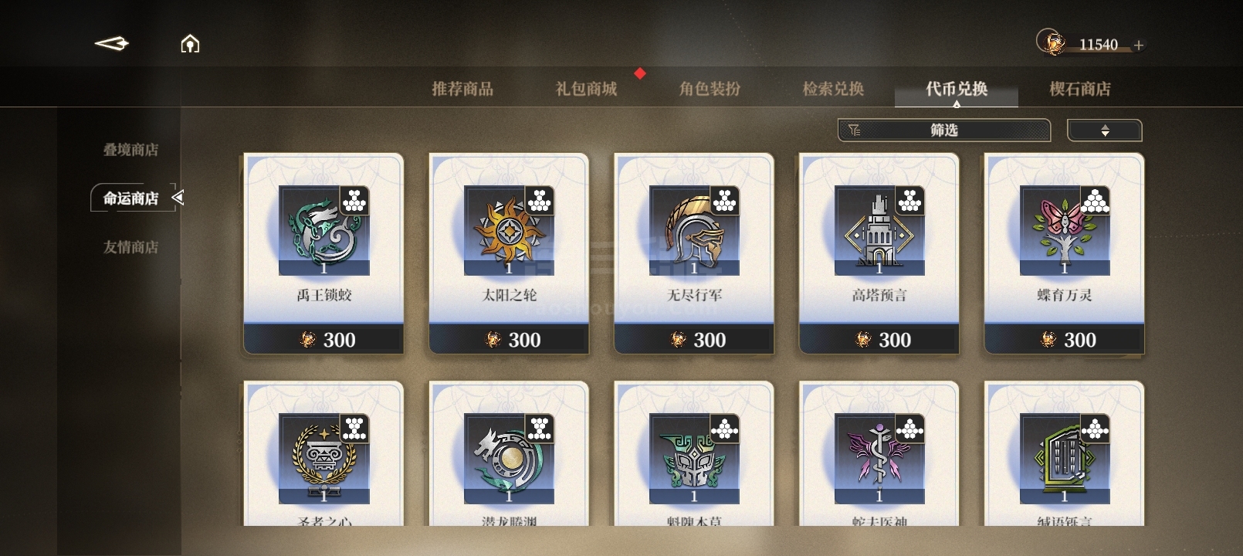Select the 圣者之心 laurel item

click(323, 453)
